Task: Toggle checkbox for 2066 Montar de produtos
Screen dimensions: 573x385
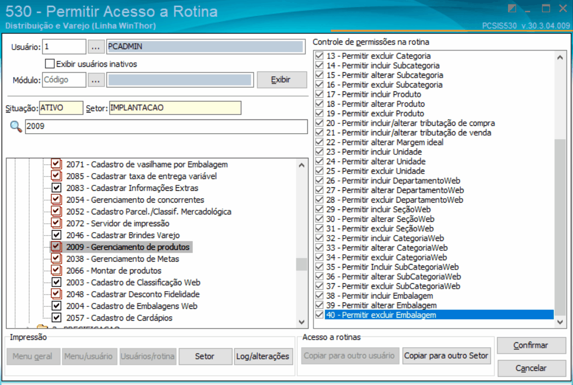Action: [56, 270]
